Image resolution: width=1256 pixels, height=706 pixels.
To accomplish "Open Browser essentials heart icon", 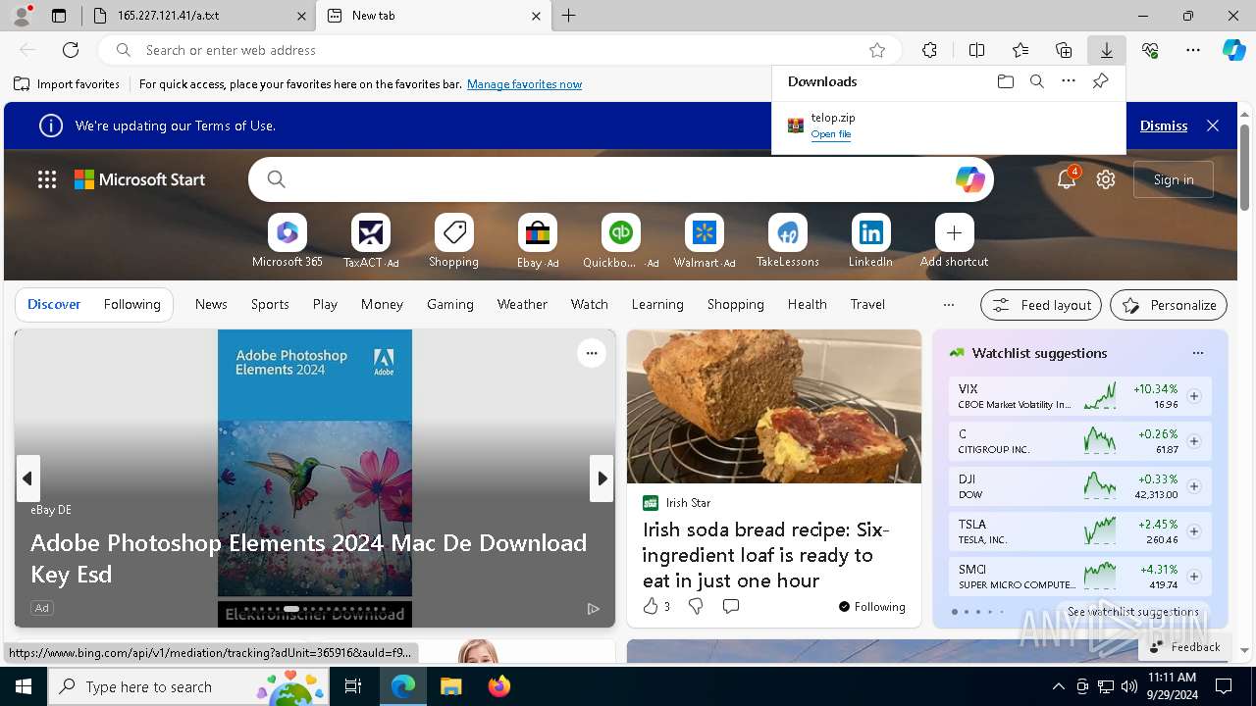I will (1150, 50).
